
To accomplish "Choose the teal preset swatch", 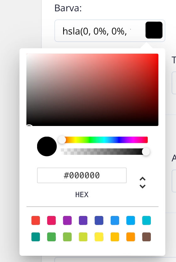I will coord(36,237).
